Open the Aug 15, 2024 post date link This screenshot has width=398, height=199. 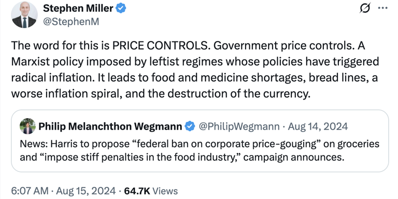tap(86, 191)
